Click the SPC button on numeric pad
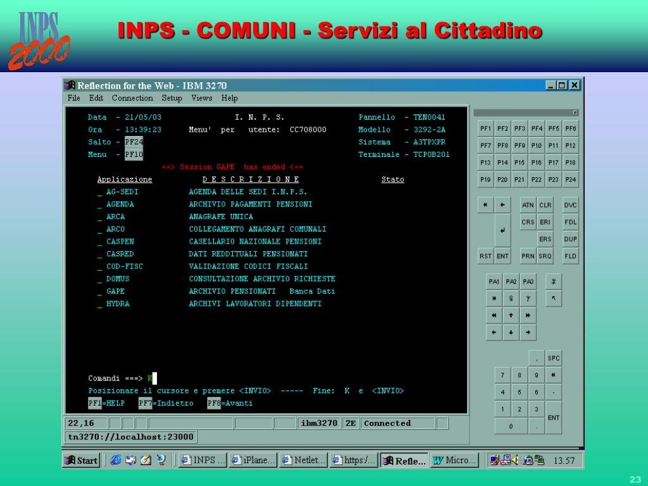This screenshot has height=486, width=648. [553, 358]
